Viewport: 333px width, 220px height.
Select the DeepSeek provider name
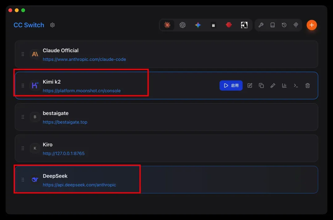point(55,176)
